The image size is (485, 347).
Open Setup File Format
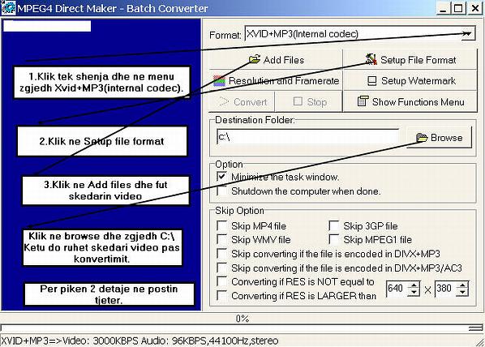[x=410, y=59]
